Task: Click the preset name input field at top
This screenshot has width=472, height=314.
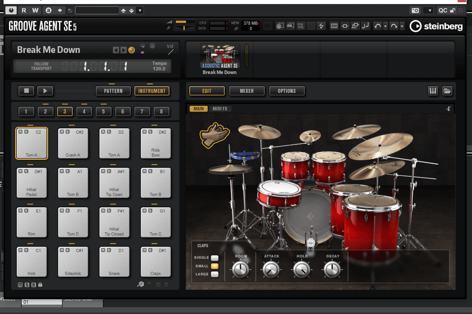Action: 97,10
